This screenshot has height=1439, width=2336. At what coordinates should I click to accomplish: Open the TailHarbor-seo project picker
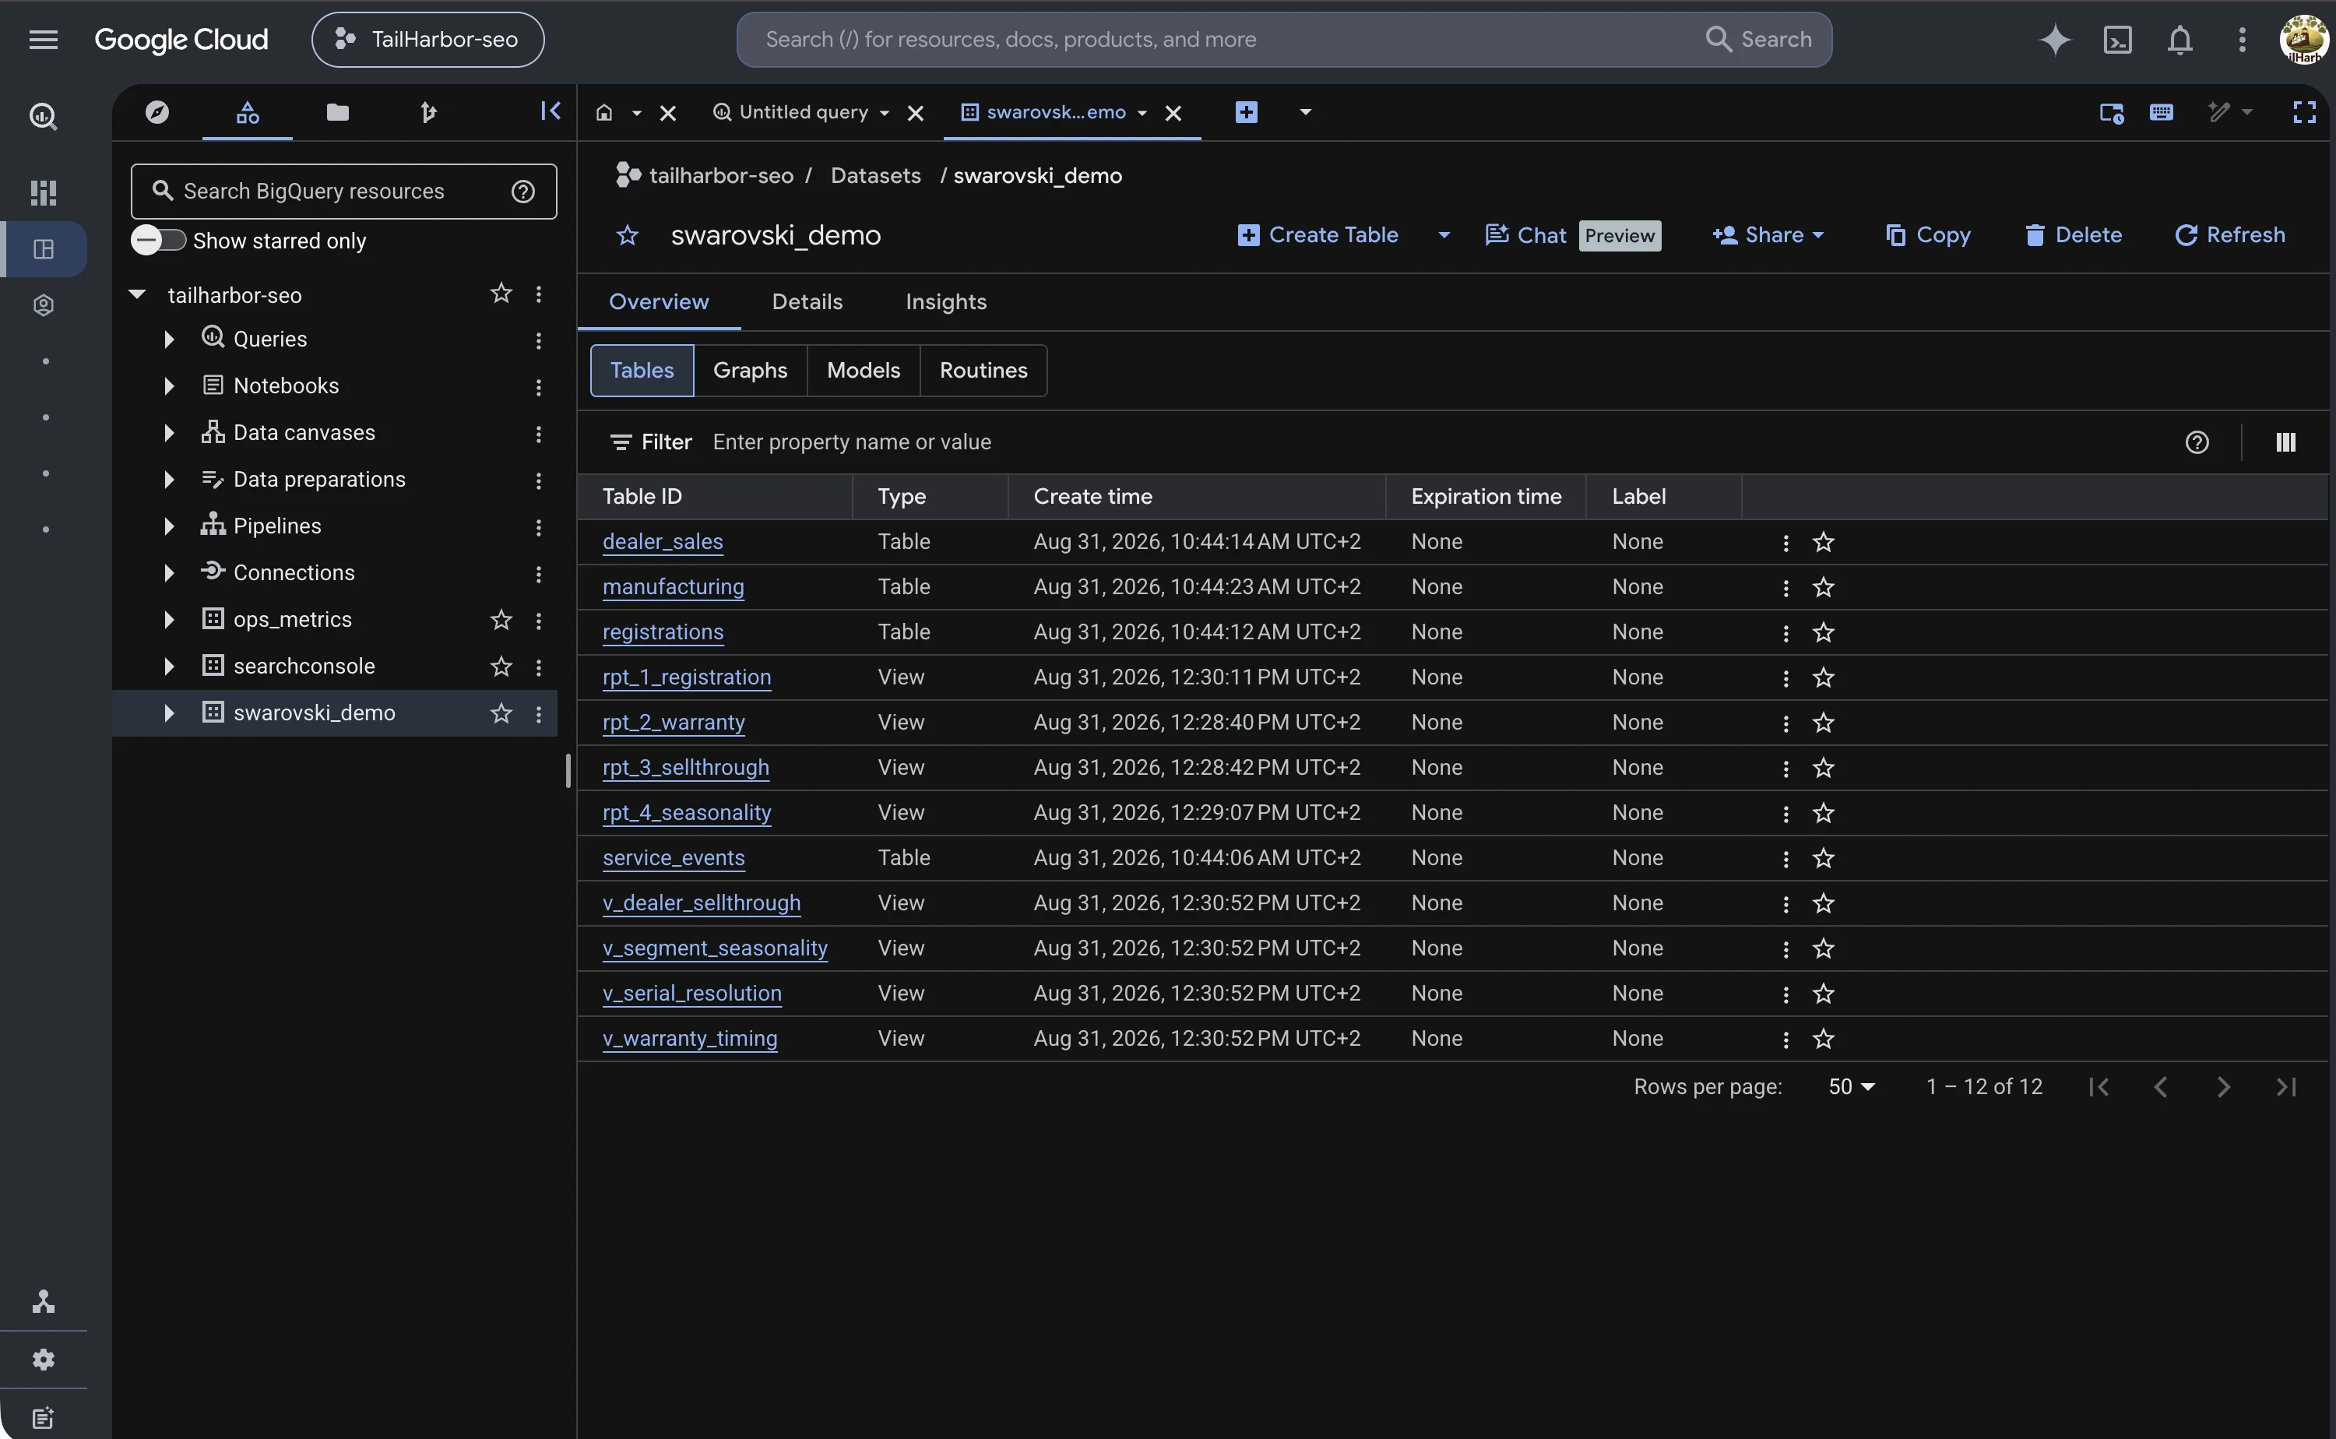pyautogui.click(x=427, y=39)
